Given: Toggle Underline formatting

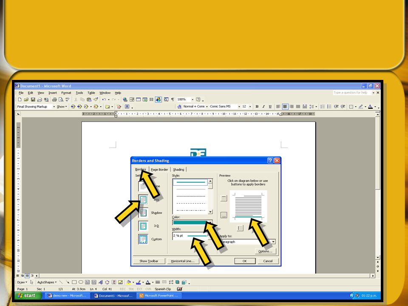Looking at the screenshot, I should point(270,107).
